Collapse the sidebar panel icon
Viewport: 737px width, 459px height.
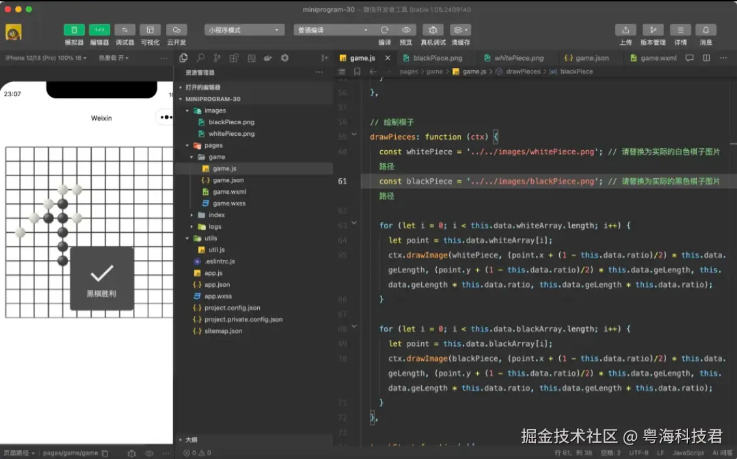point(324,58)
